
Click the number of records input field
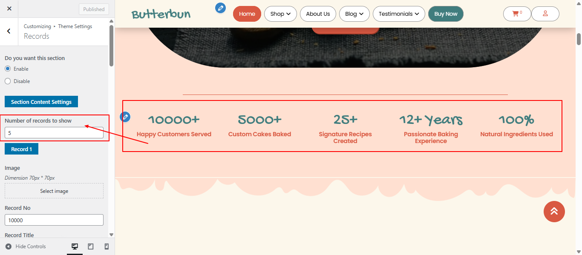[54, 132]
